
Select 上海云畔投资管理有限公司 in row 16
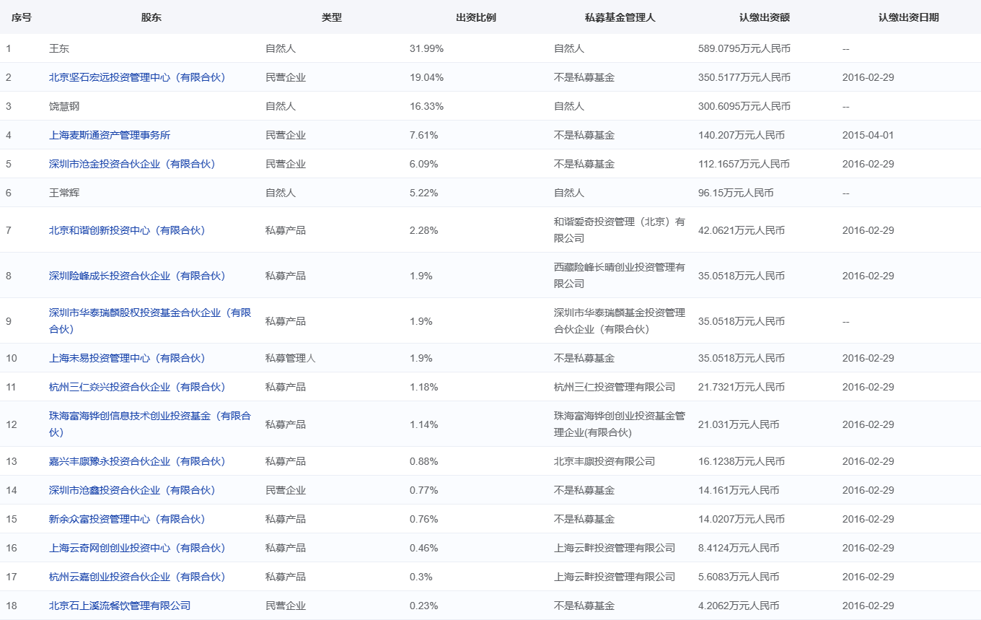tap(615, 548)
